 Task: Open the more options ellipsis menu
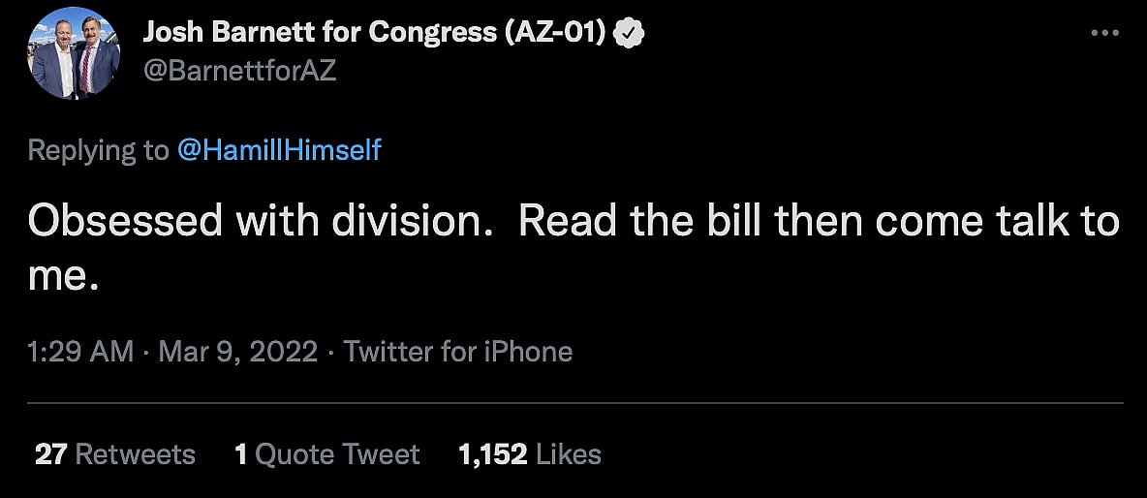point(1104,32)
